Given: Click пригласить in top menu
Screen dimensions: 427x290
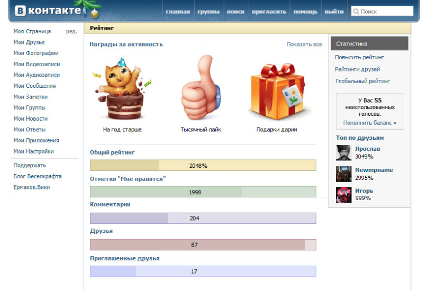Looking at the screenshot, I should (x=269, y=12).
